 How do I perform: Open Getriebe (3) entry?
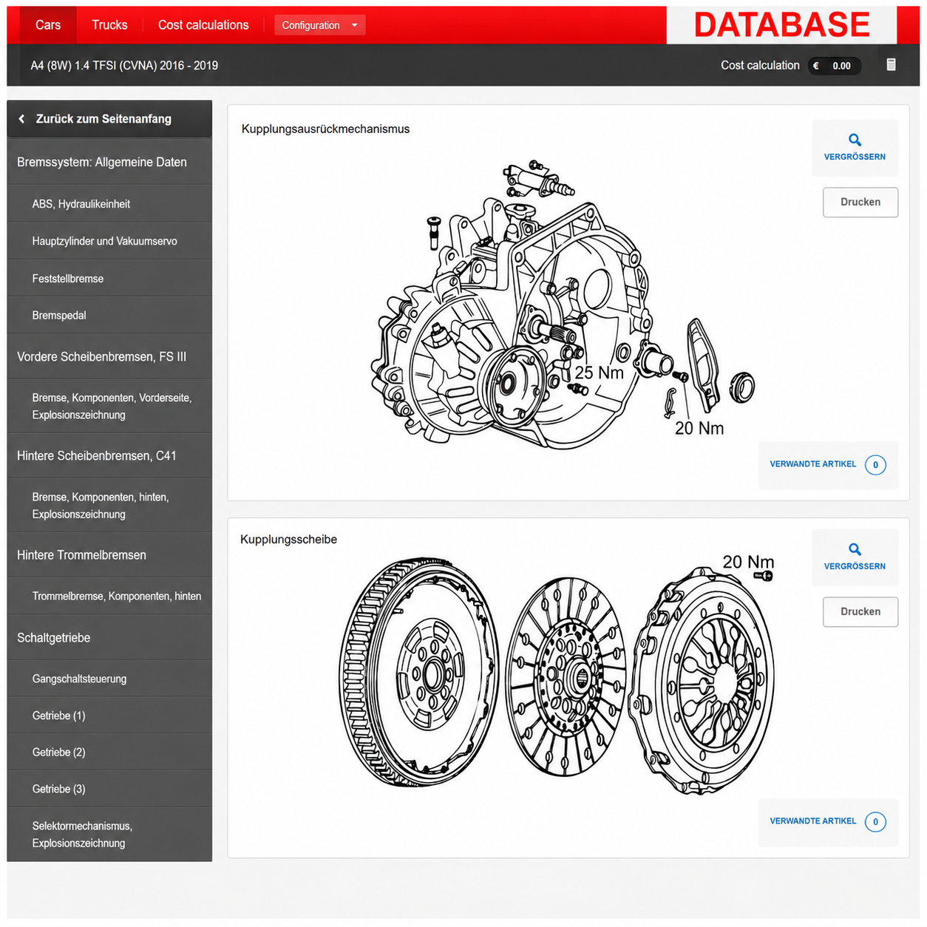[x=109, y=789]
